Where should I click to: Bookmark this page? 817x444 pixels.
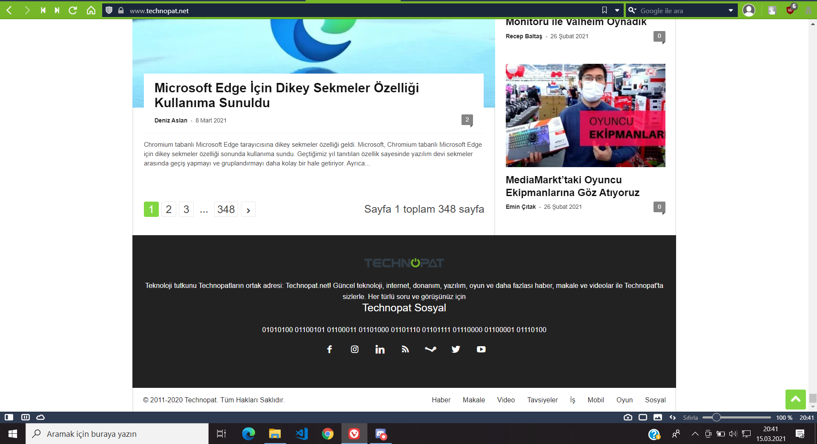[605, 10]
